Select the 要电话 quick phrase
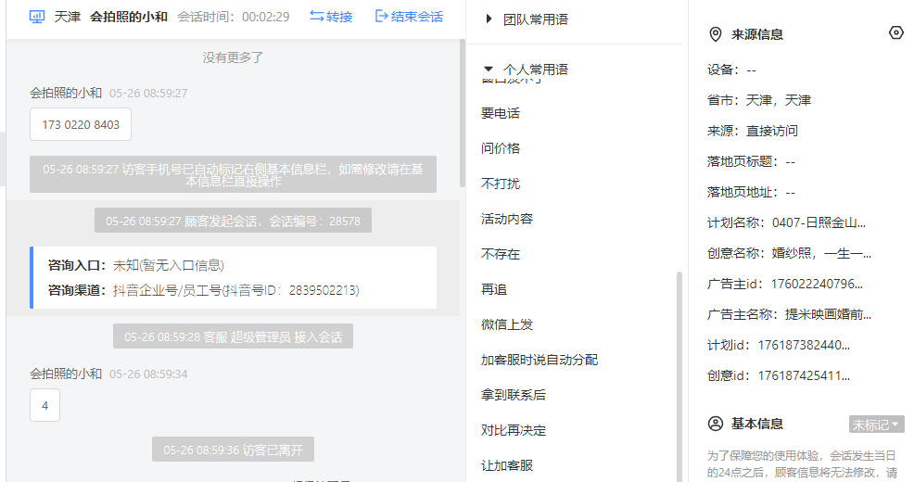This screenshot has height=482, width=914. pyautogui.click(x=501, y=113)
